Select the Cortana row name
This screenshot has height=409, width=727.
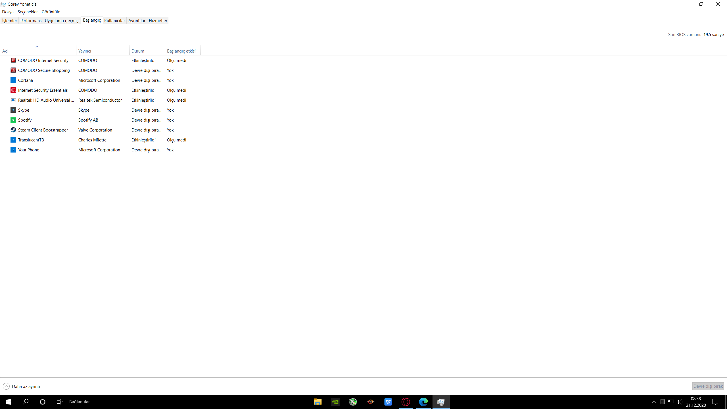point(26,80)
